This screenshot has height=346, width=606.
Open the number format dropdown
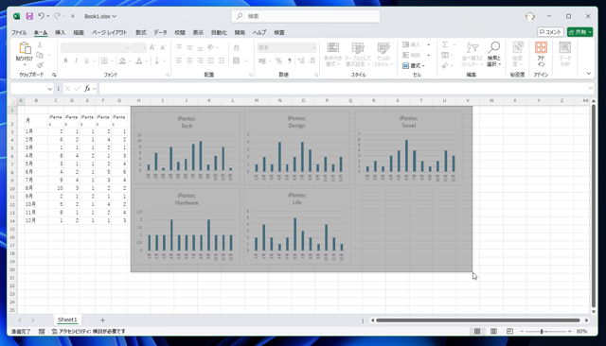[x=313, y=48]
